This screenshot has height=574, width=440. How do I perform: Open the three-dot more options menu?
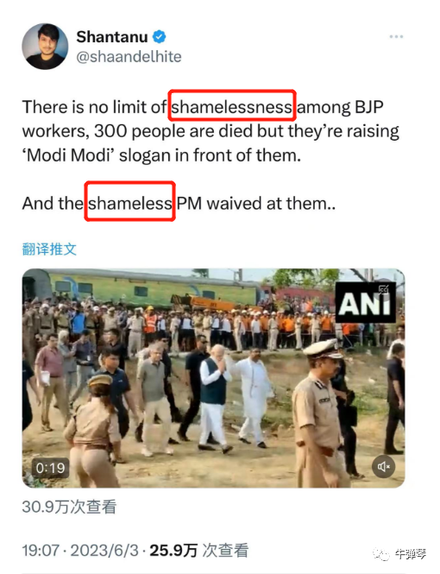(396, 36)
